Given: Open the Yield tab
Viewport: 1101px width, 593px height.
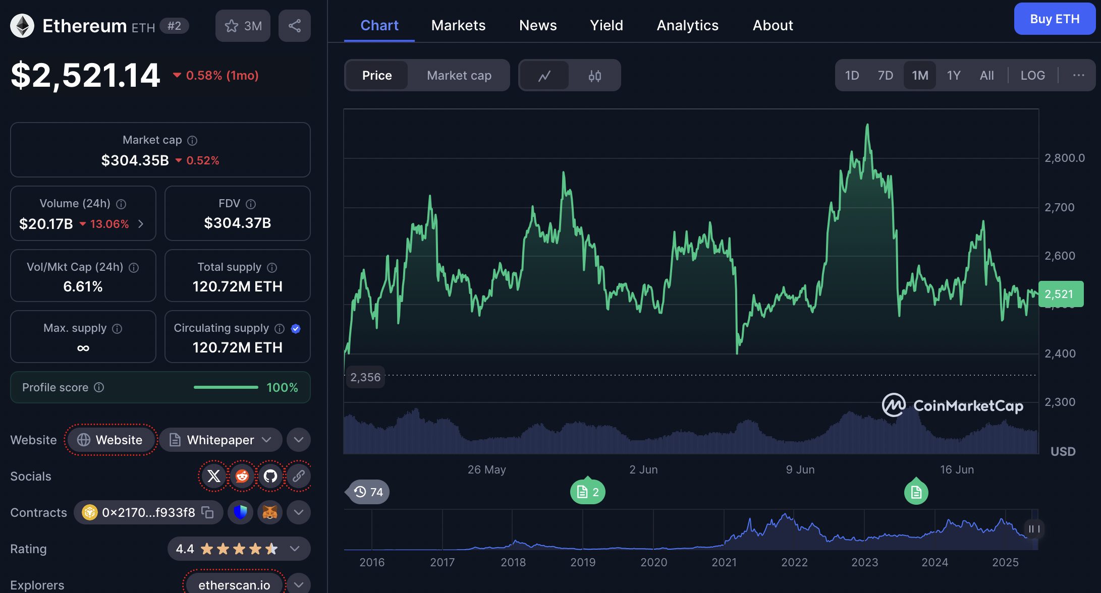Looking at the screenshot, I should click(x=607, y=25).
